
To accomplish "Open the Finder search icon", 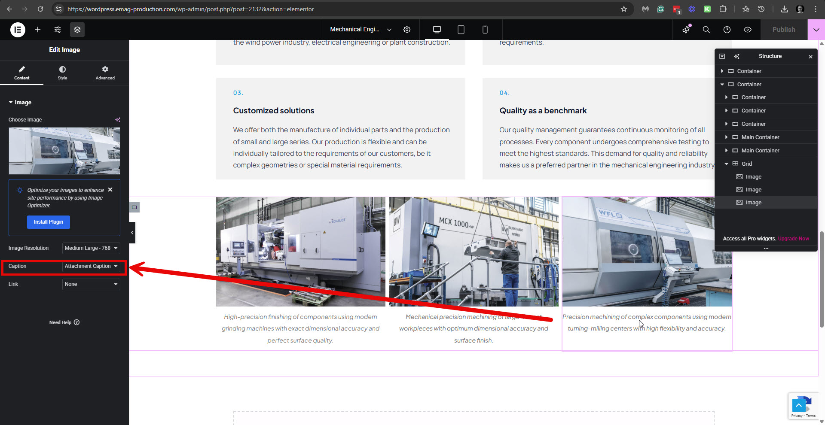I will (x=706, y=30).
